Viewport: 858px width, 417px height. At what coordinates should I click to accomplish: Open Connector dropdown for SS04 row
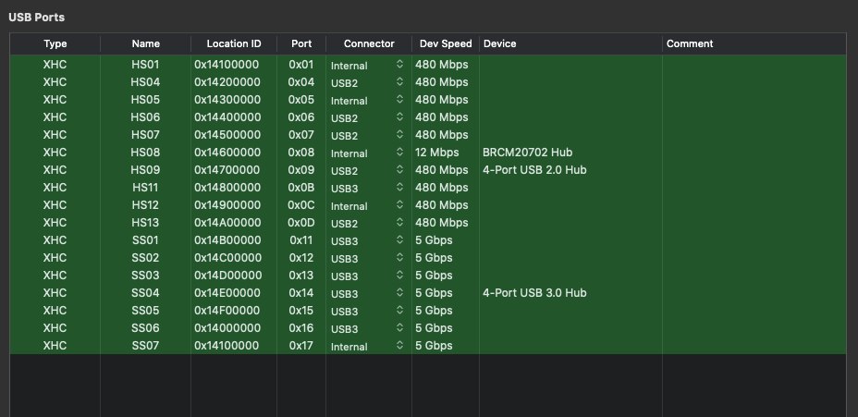(367, 293)
